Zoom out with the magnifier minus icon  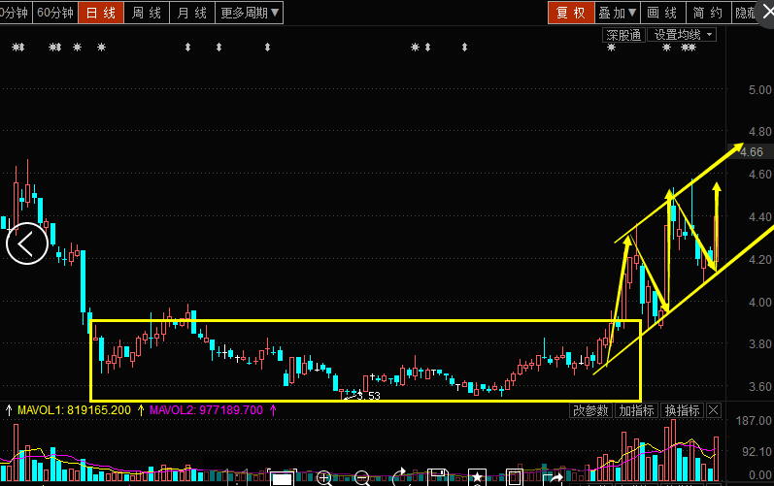362,477
